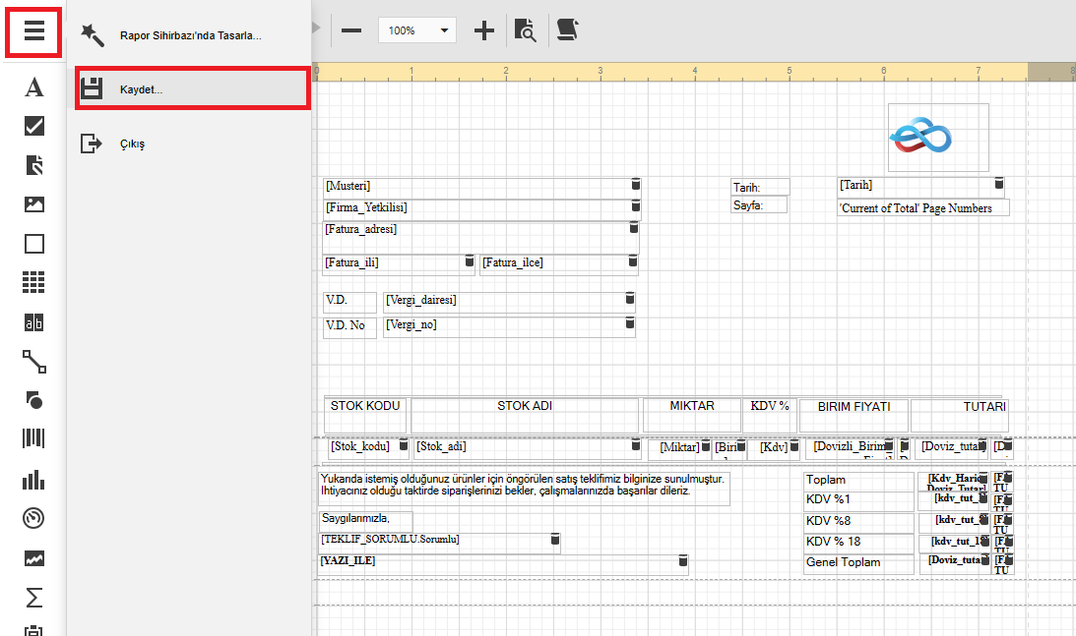The height and width of the screenshot is (636, 1076).
Task: Select the Shape control tool
Action: (33, 400)
